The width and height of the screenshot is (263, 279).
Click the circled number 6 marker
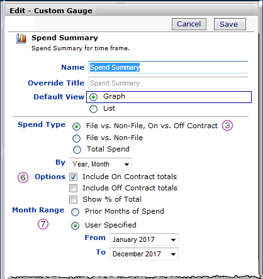click(23, 177)
